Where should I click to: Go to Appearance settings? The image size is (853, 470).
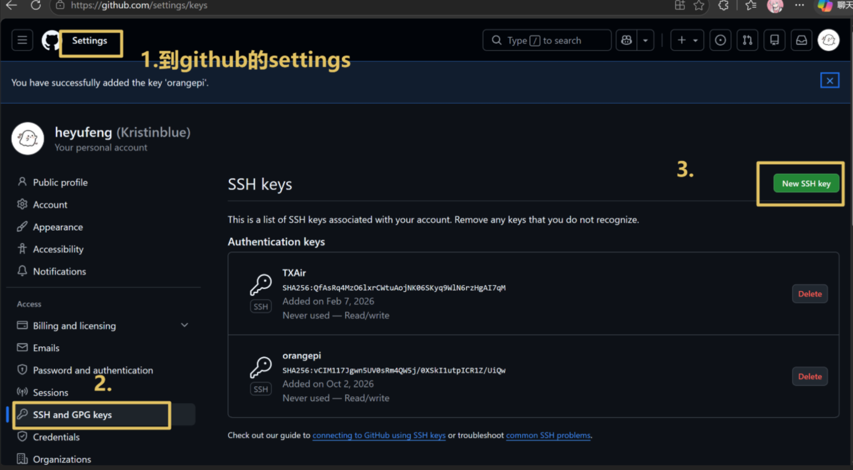coord(58,227)
